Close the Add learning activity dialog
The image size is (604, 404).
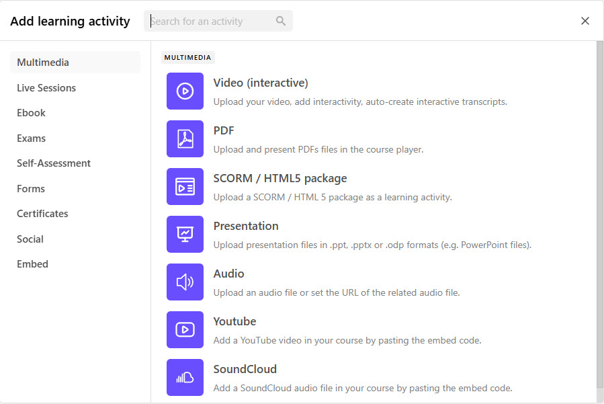click(x=585, y=21)
